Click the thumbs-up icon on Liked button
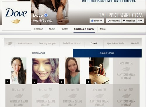Viewport: 146px width, 107px height. coord(92,21)
